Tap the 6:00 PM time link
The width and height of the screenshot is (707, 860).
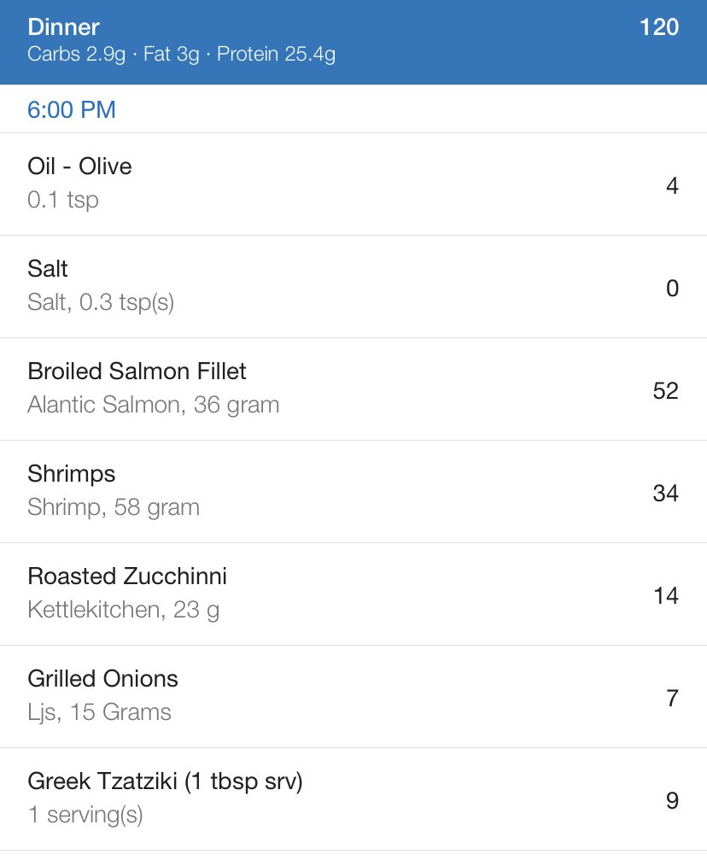pos(72,109)
